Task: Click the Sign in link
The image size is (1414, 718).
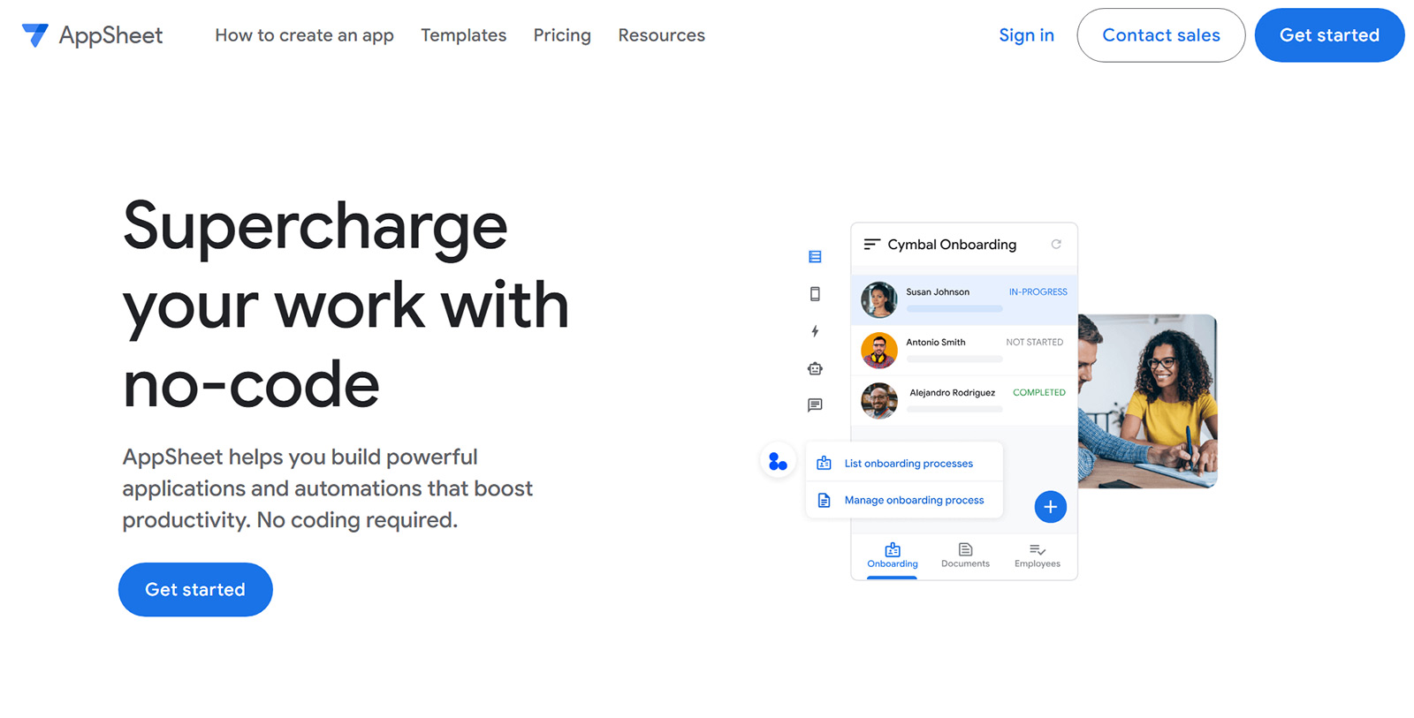Action: tap(1026, 35)
